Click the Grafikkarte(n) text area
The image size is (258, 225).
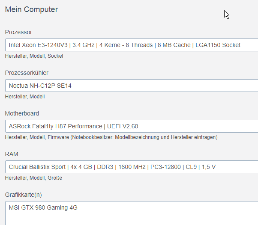132,213
